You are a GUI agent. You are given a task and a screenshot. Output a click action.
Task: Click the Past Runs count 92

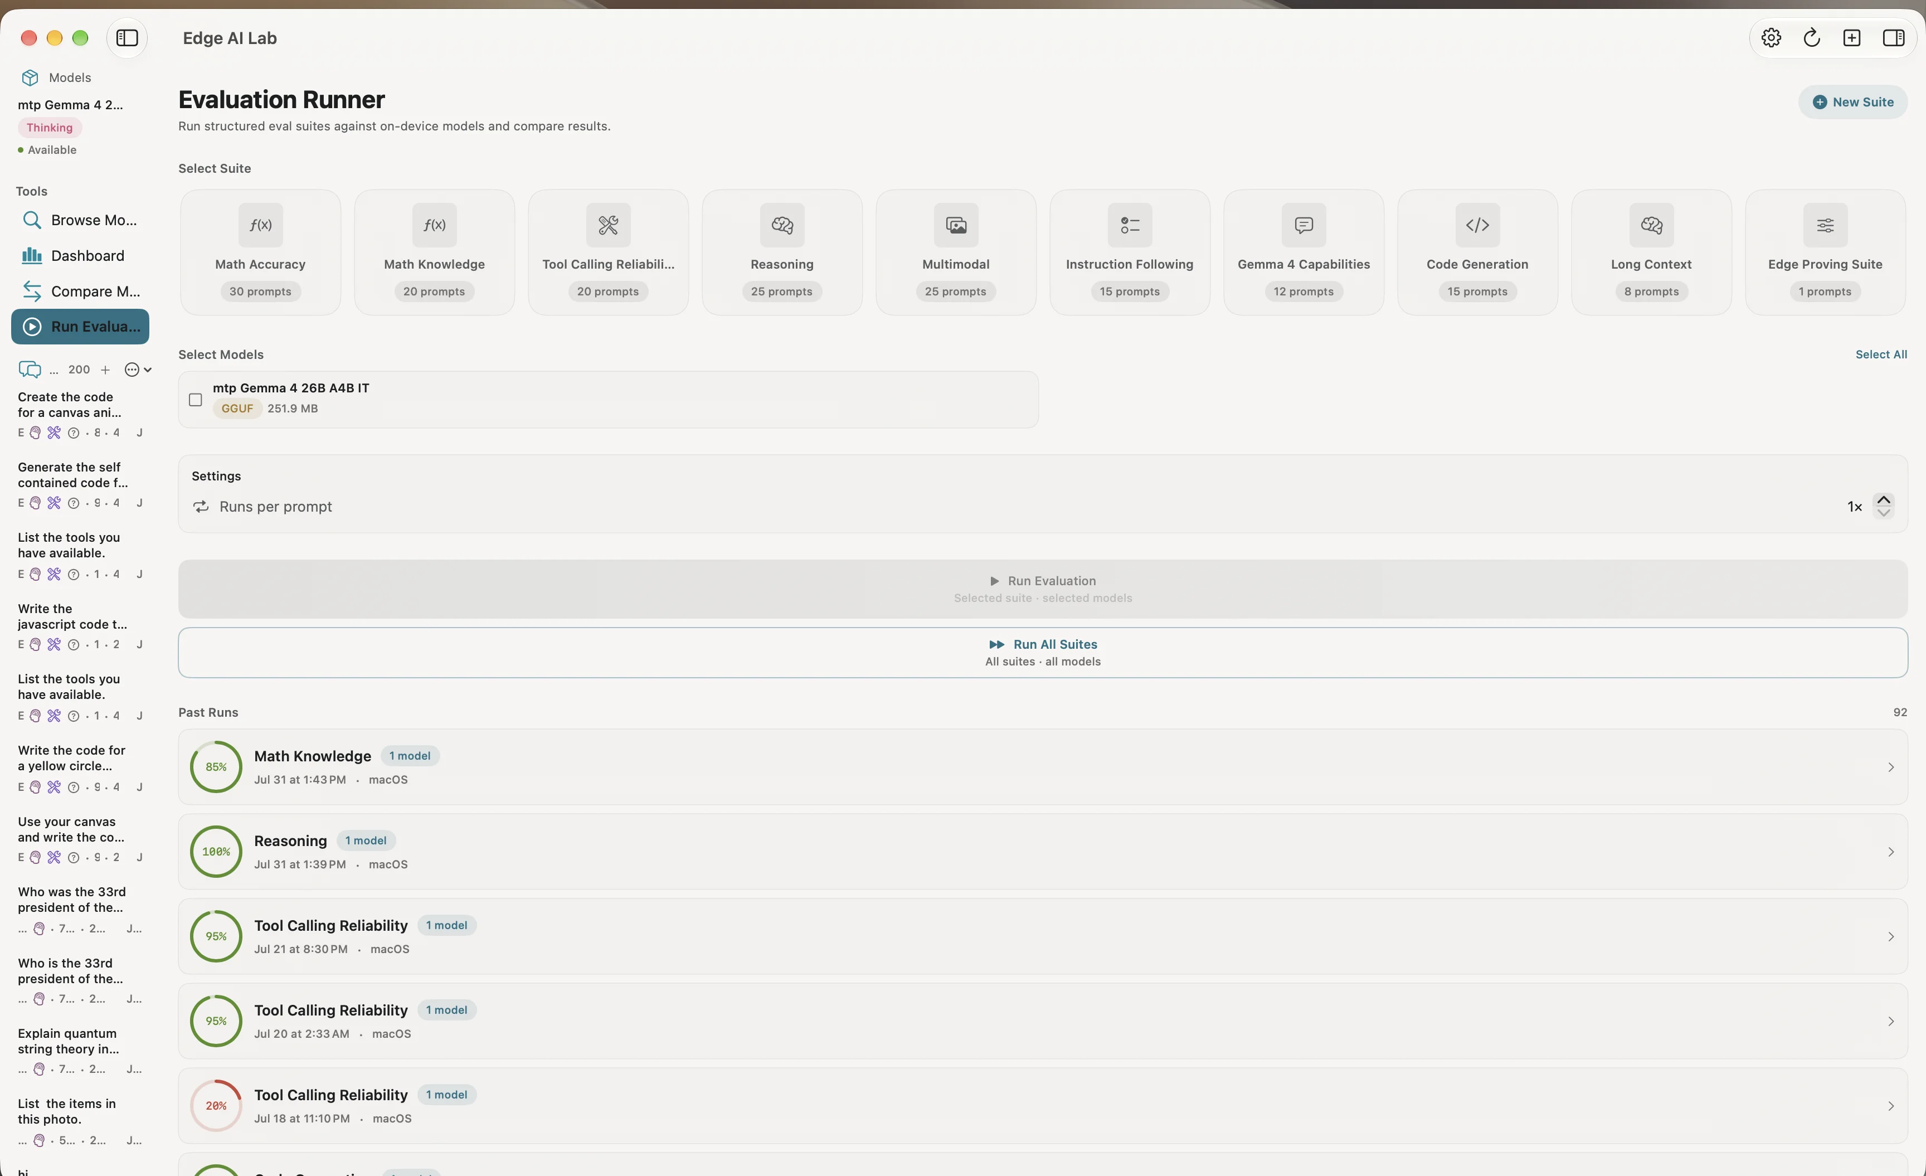click(1899, 712)
